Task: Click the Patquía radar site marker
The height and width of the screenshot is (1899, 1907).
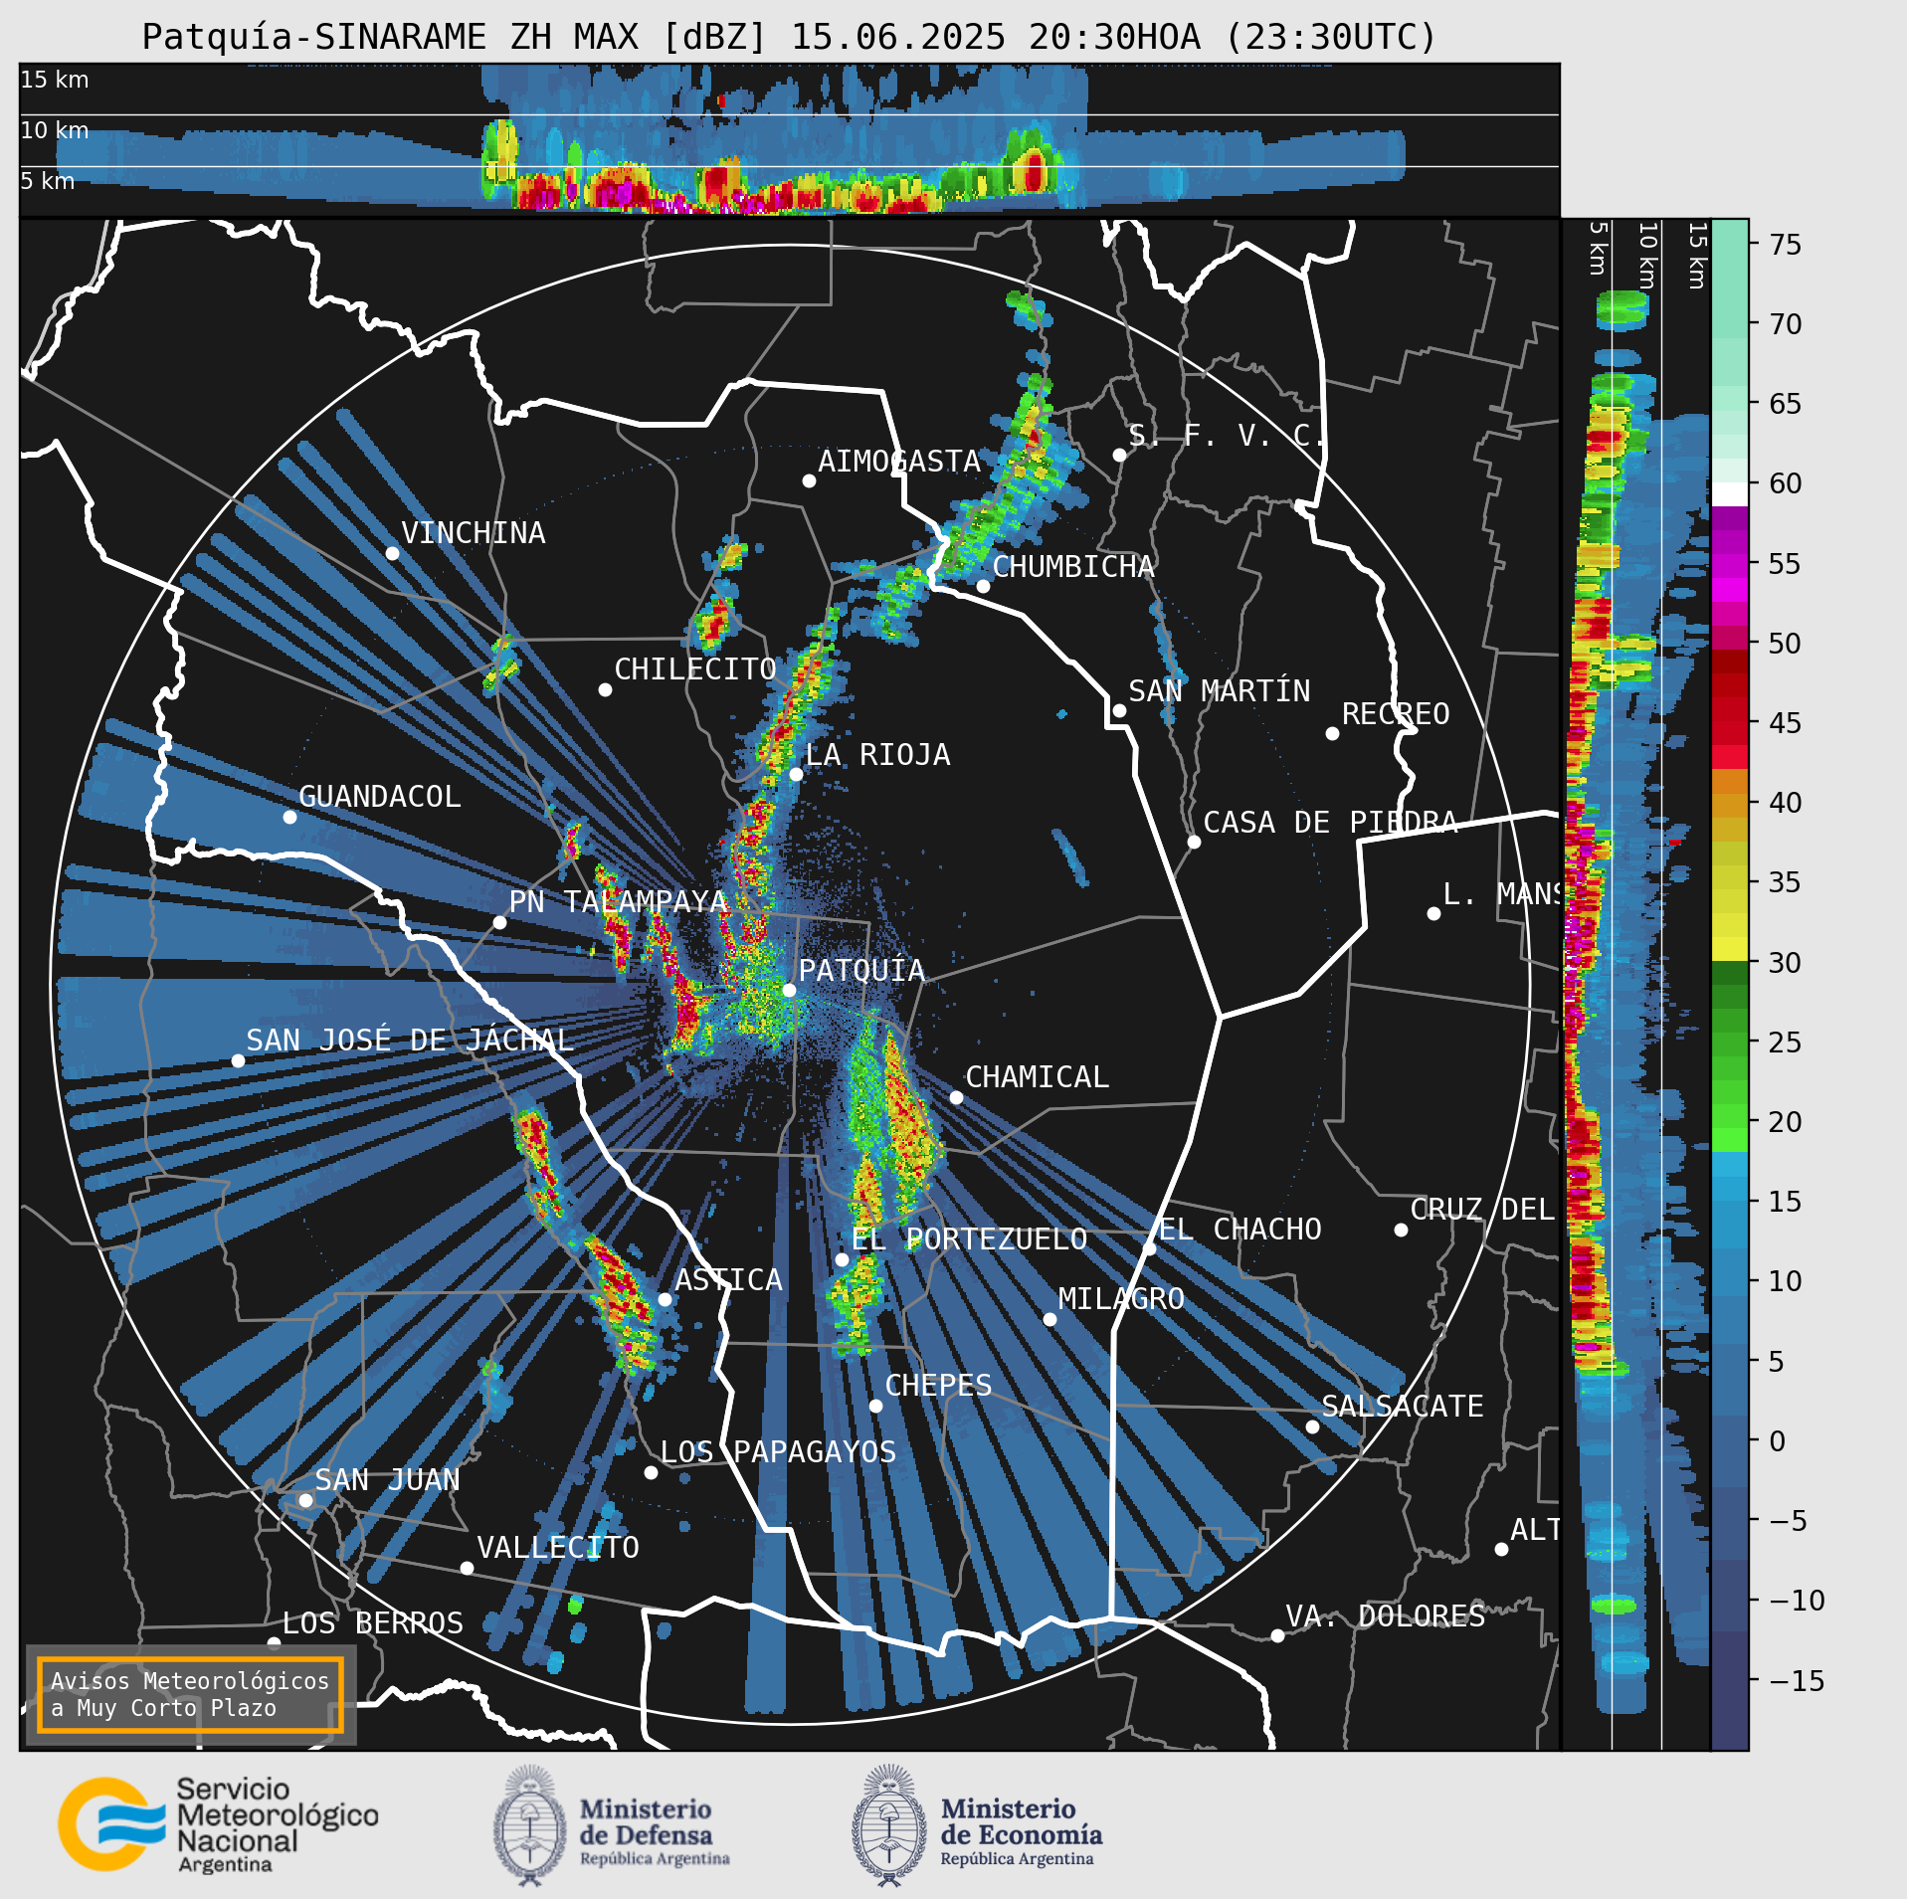Action: click(x=789, y=990)
